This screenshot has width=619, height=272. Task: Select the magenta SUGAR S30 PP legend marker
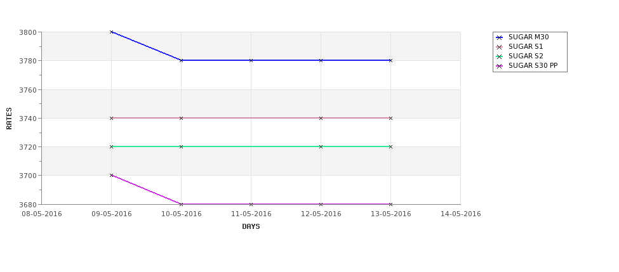coord(500,66)
